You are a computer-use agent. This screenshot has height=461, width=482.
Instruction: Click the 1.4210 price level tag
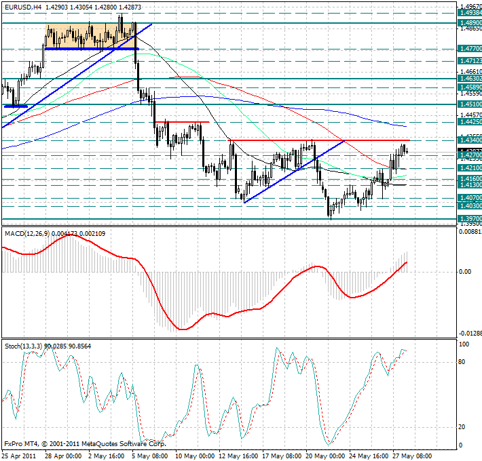click(x=470, y=168)
